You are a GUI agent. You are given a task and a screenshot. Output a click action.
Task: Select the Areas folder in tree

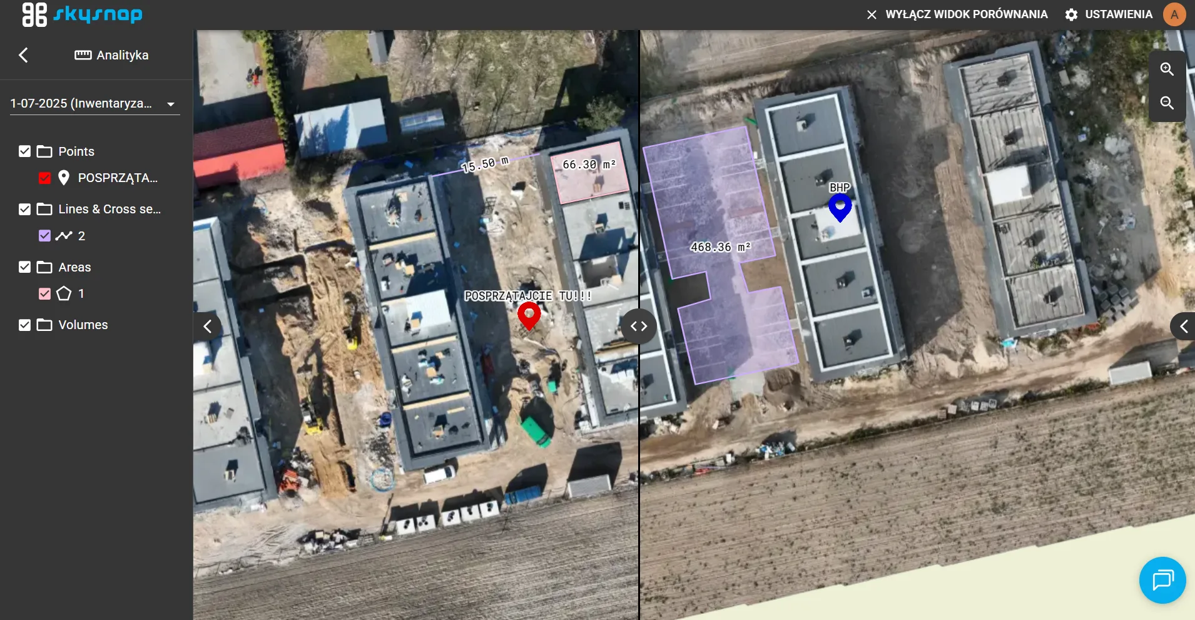click(x=74, y=267)
